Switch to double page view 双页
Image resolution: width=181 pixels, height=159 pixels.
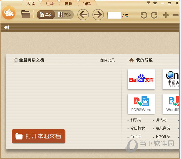[x=65, y=15]
